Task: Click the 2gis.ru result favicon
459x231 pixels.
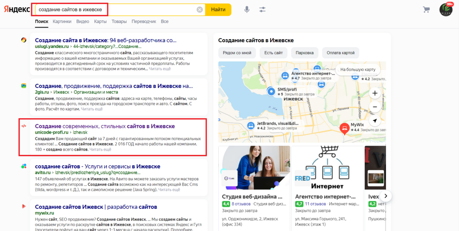Action: coord(24,86)
